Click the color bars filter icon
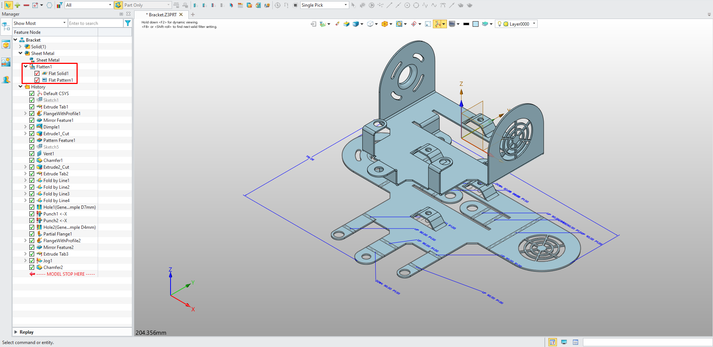The height and width of the screenshot is (347, 713). [x=59, y=5]
